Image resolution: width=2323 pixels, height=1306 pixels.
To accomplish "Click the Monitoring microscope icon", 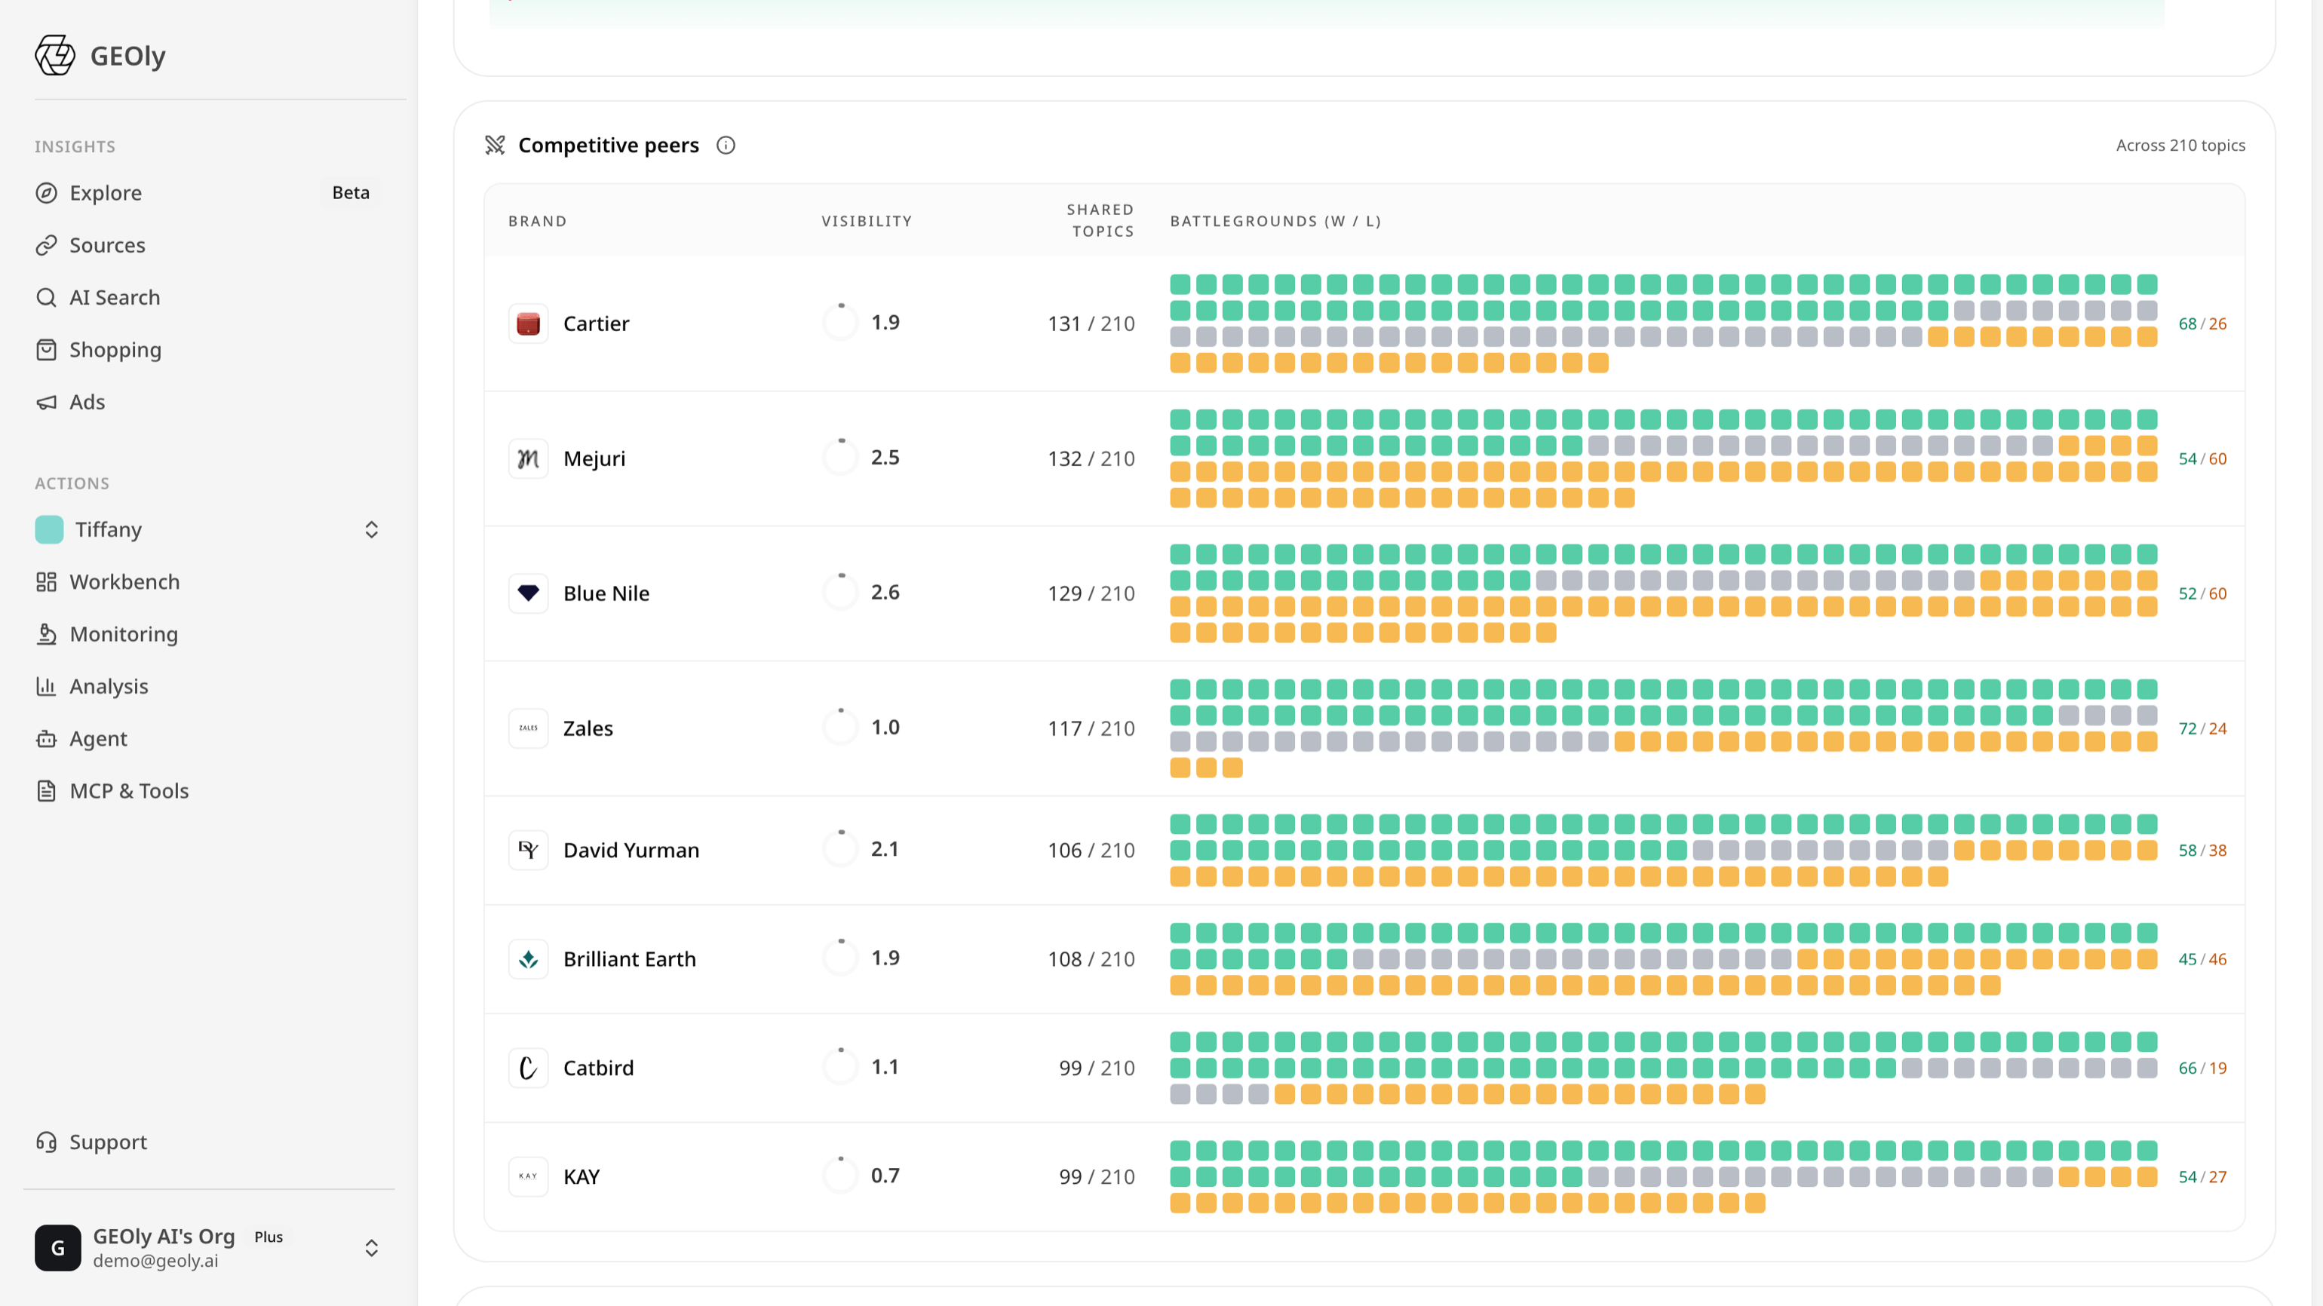I will coord(46,634).
